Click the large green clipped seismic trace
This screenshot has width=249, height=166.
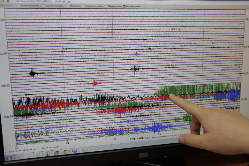pos(200,89)
